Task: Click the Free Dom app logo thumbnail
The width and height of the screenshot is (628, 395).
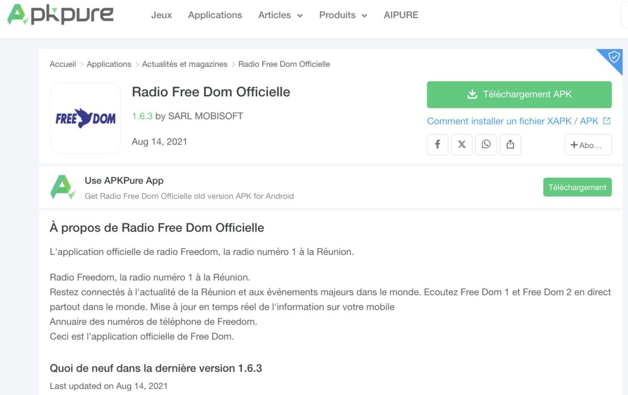Action: (85, 118)
